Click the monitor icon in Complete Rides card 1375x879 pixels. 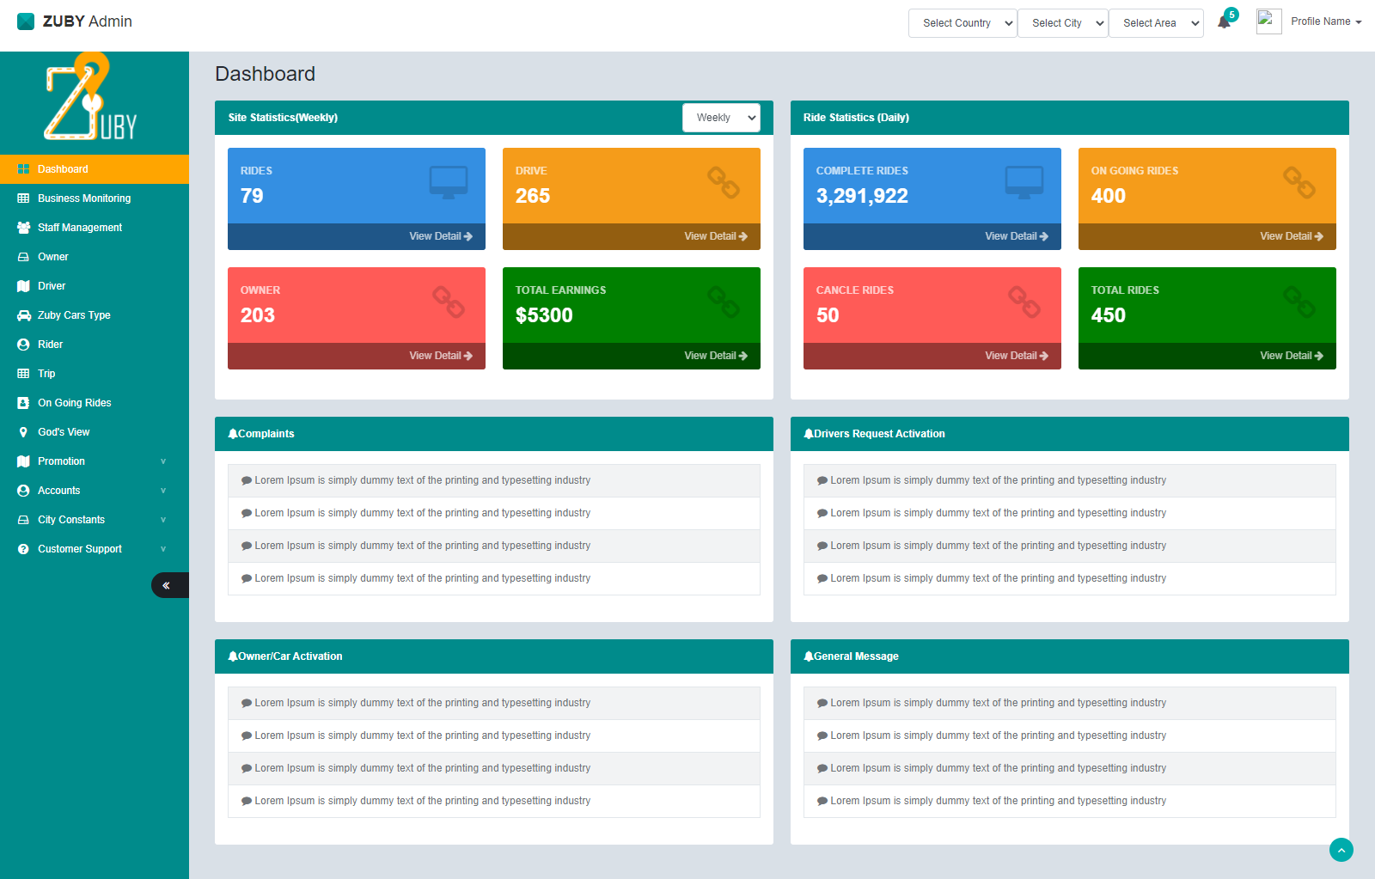pyautogui.click(x=1024, y=182)
